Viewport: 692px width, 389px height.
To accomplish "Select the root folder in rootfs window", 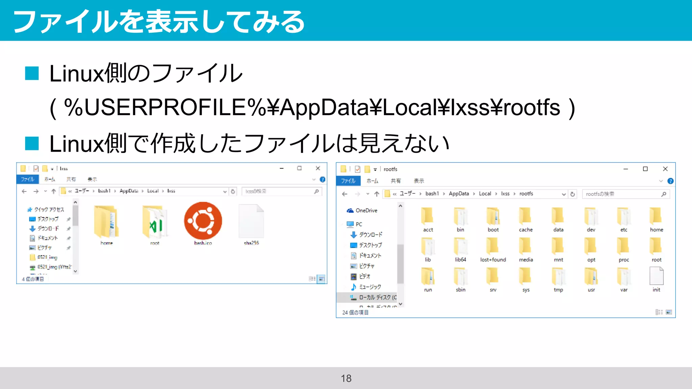I will pos(657,250).
